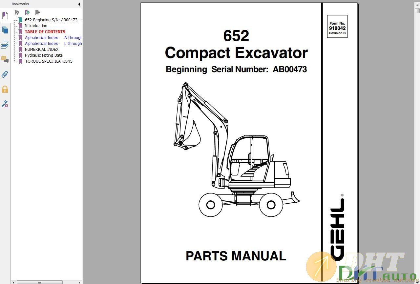This screenshot has width=420, height=284.
Task: Open the Pages thumbnails panel icon
Action: coord(5,30)
